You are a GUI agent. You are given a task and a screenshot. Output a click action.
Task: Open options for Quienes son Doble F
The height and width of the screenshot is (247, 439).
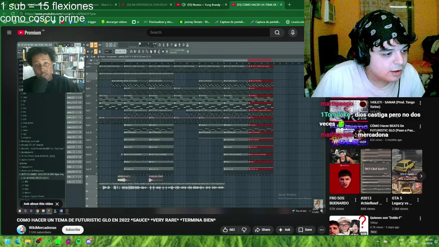tap(420, 218)
